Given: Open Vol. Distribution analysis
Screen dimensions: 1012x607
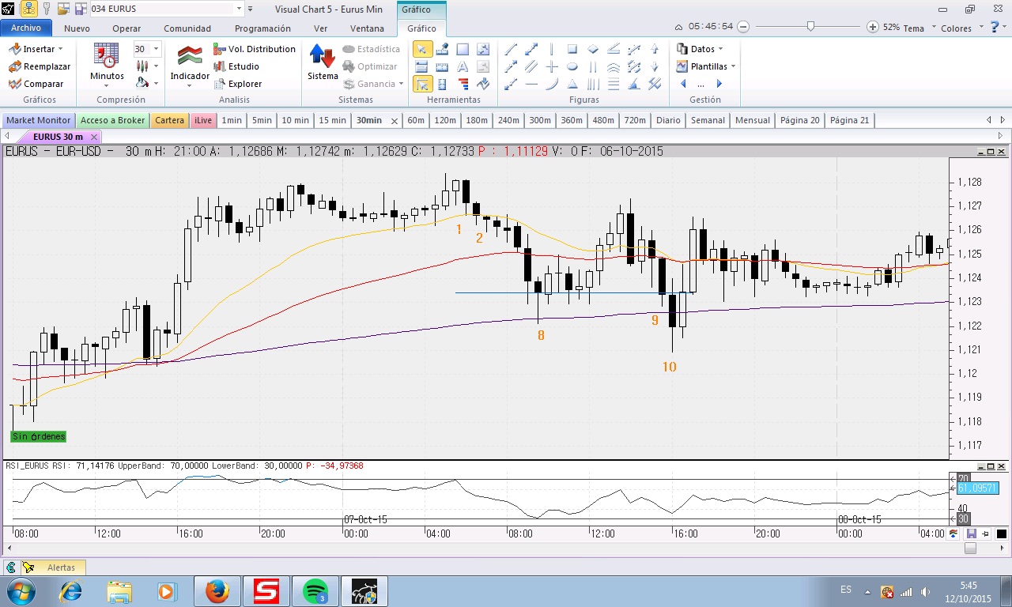Looking at the screenshot, I should coord(255,49).
